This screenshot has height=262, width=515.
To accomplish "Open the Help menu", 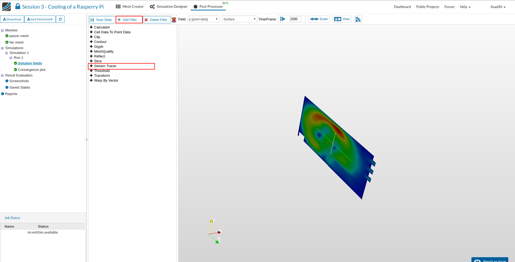I will [465, 7].
